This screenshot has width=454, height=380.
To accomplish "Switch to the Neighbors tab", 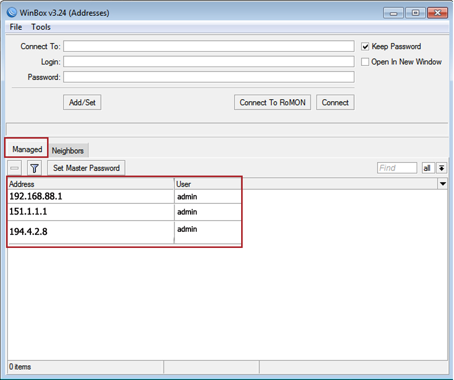I will [68, 151].
